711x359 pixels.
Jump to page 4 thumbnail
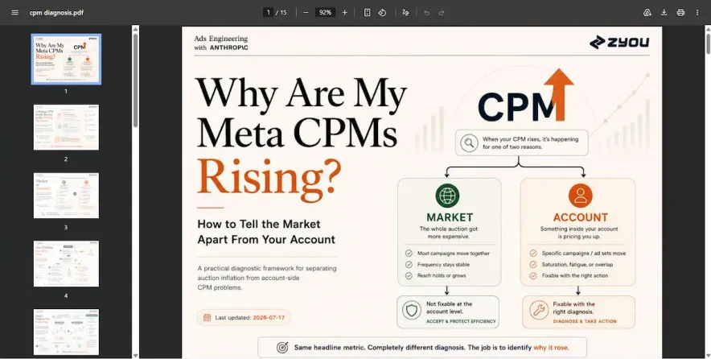[x=66, y=264]
